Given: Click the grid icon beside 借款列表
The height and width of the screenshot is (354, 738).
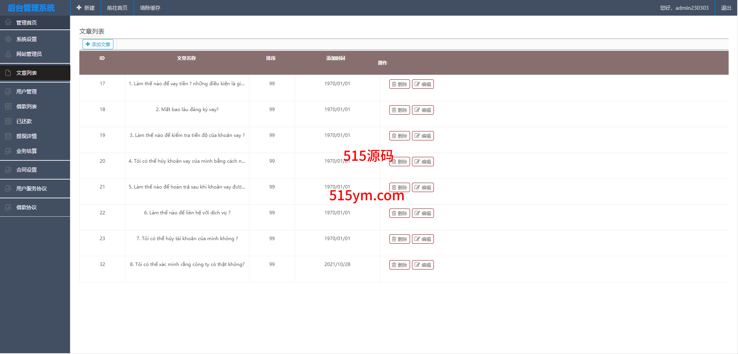Looking at the screenshot, I should (8, 106).
